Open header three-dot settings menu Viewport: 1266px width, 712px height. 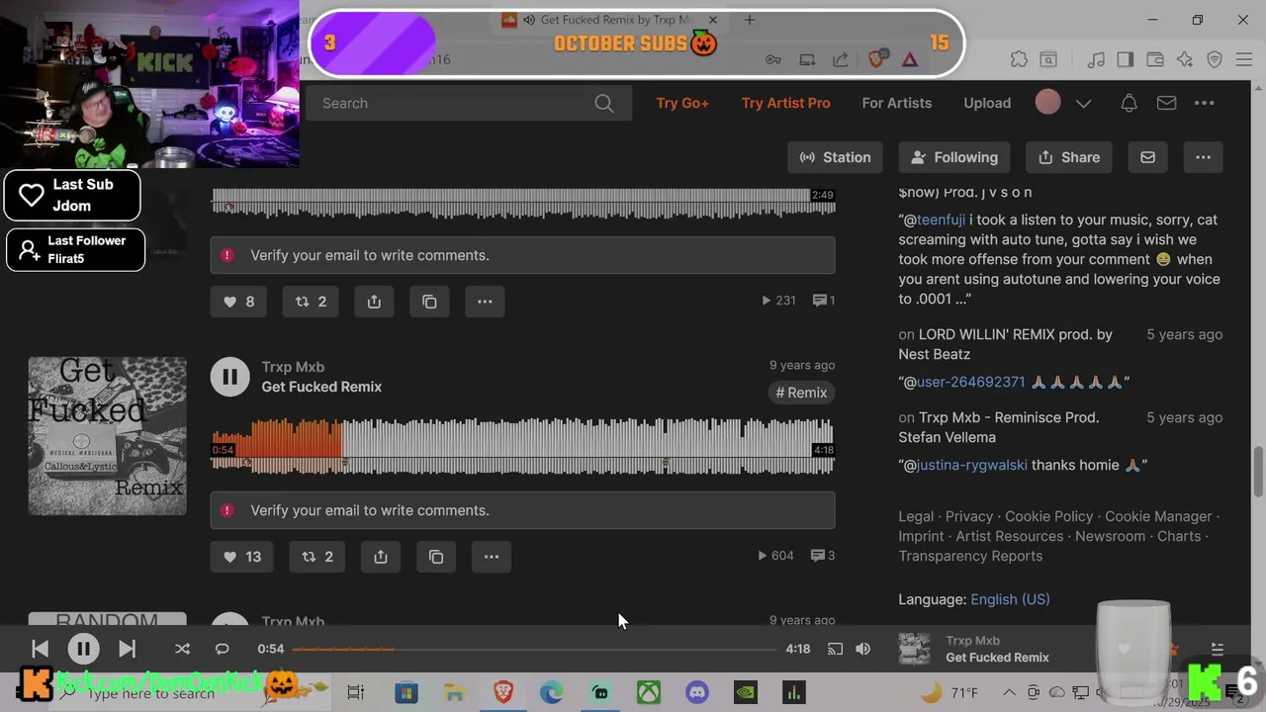coord(1204,103)
